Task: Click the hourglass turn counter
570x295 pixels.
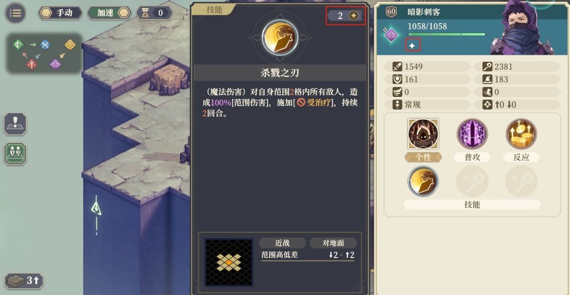Action: 154,13
